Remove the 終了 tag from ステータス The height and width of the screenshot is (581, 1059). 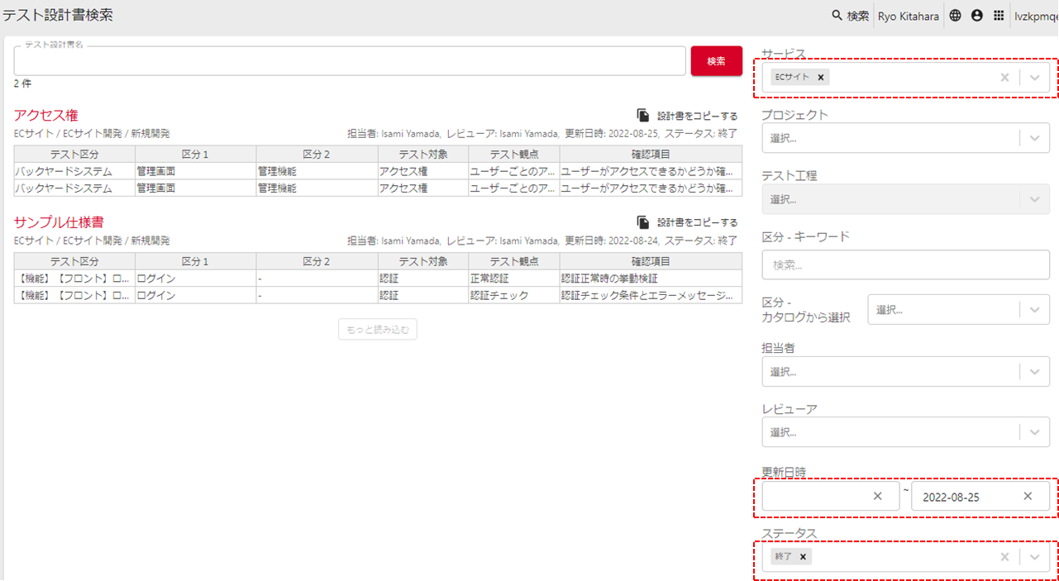coord(803,556)
